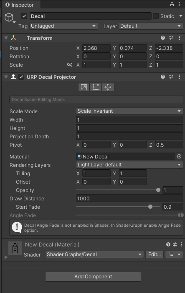This screenshot has width=185, height=293.
Task: Open URP Decal Projector help reference
Action: click(163, 77)
